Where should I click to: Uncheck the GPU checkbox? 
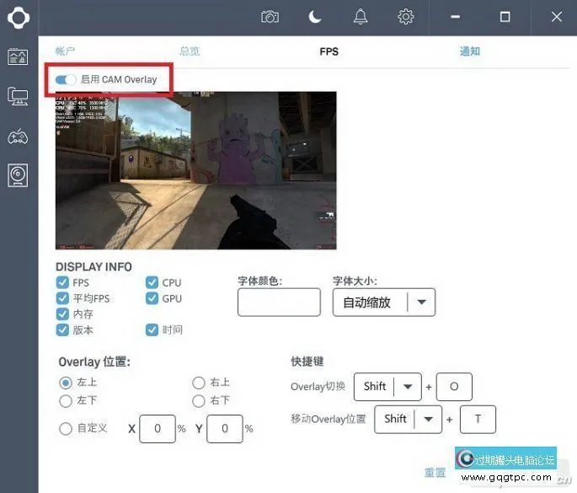pyautogui.click(x=152, y=298)
